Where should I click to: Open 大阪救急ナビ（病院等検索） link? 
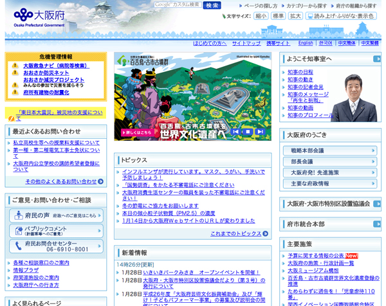[x=56, y=66]
